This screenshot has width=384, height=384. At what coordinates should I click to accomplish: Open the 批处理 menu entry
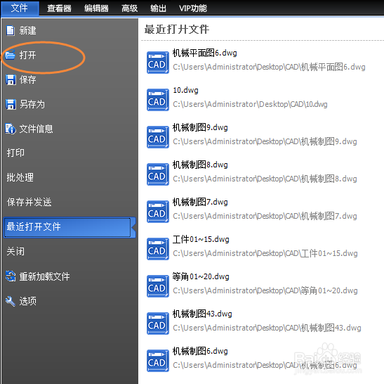(x=20, y=177)
